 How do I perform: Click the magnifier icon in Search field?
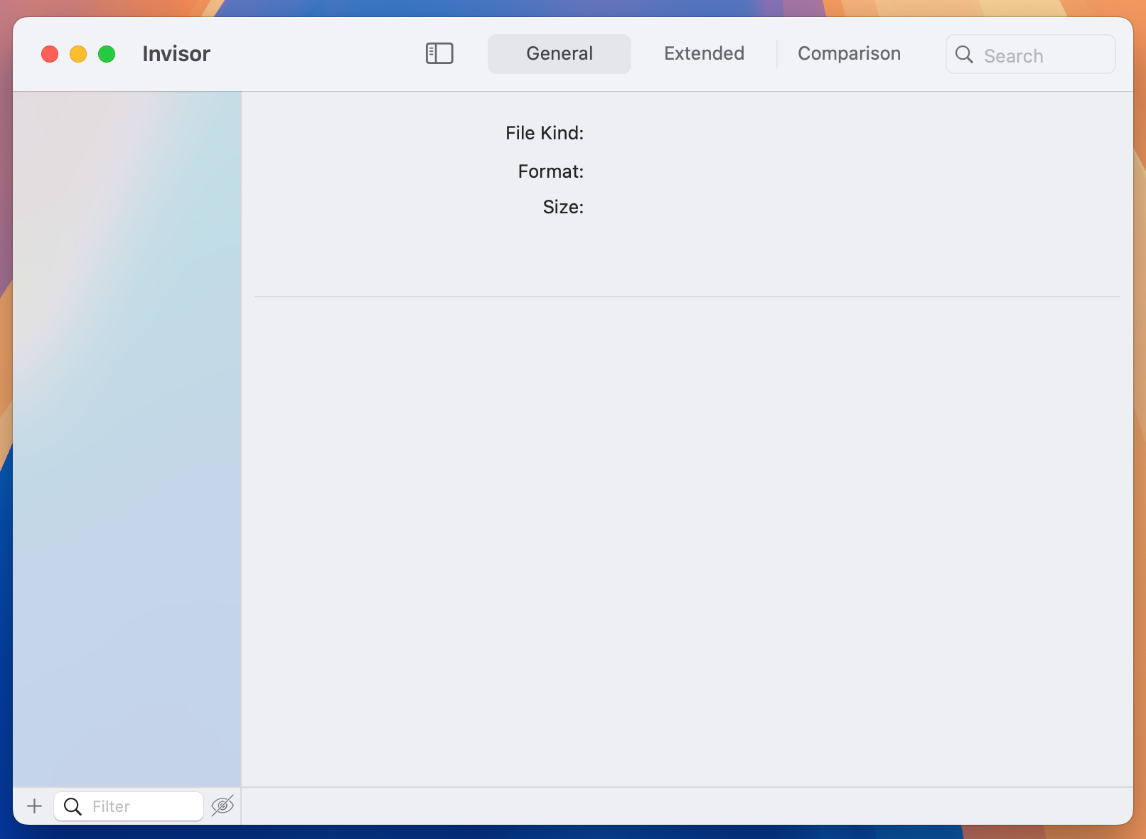pos(964,55)
